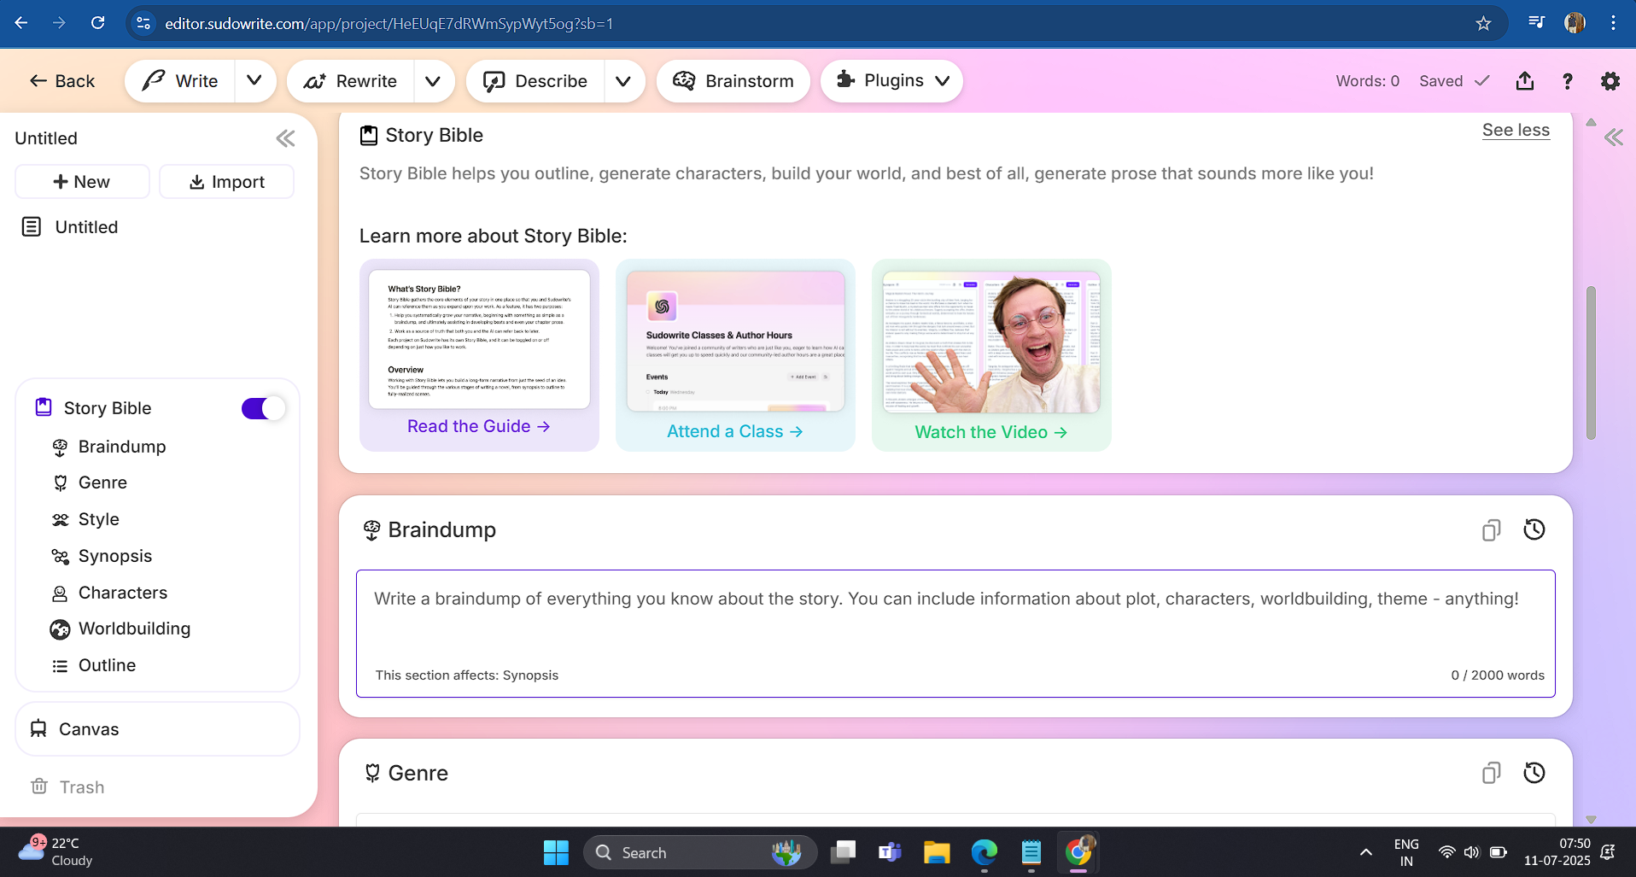The width and height of the screenshot is (1636, 877).
Task: Copy the Genre section contents
Action: [x=1491, y=773]
